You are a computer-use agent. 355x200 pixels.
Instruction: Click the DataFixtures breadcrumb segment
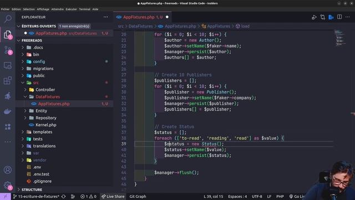pyautogui.click(x=140, y=26)
